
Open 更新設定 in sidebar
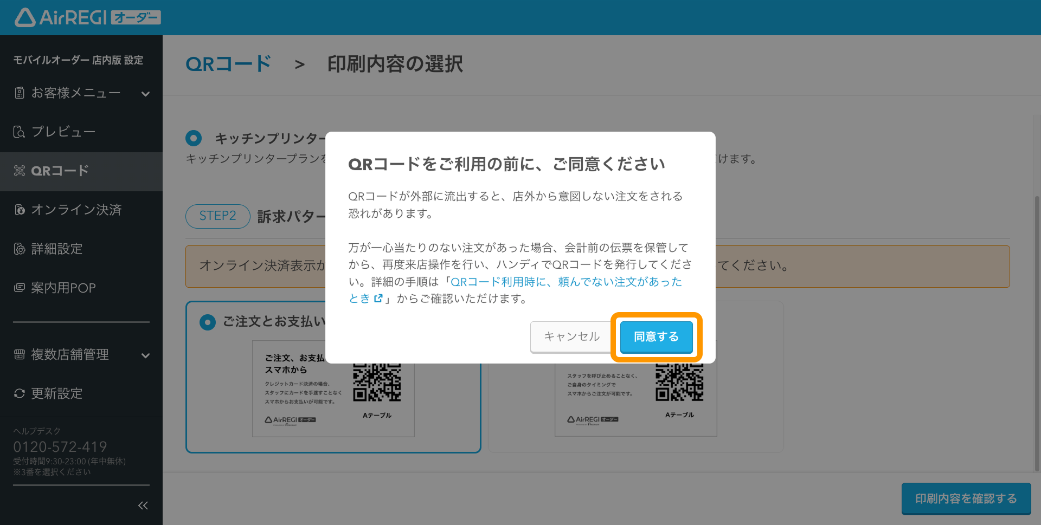tap(81, 393)
